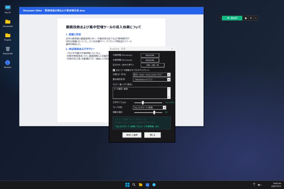Click the timer widget drag grip handle
This screenshot has height=189, width=284.
coord(220,18)
